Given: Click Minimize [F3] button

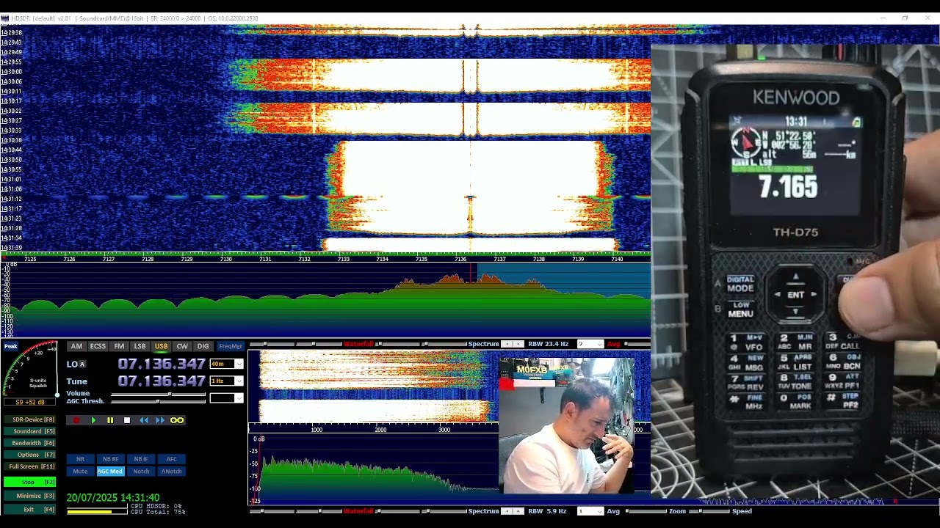Looking at the screenshot, I should pos(29,496).
